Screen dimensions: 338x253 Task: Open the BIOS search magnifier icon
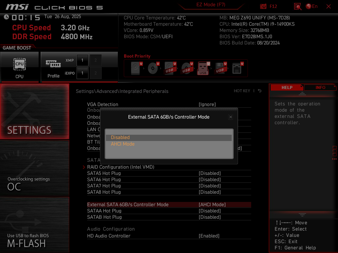tap(298, 7)
